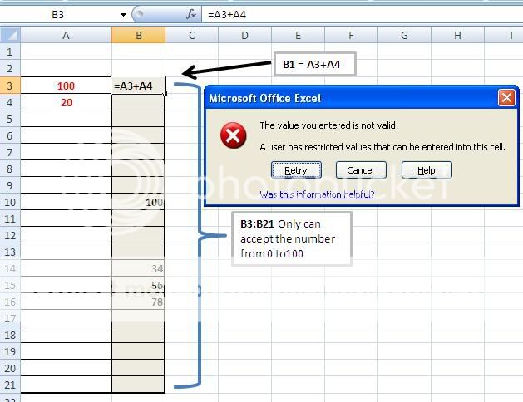Select row 7 header
Viewport: 523px width, 402px height.
pyautogui.click(x=10, y=152)
